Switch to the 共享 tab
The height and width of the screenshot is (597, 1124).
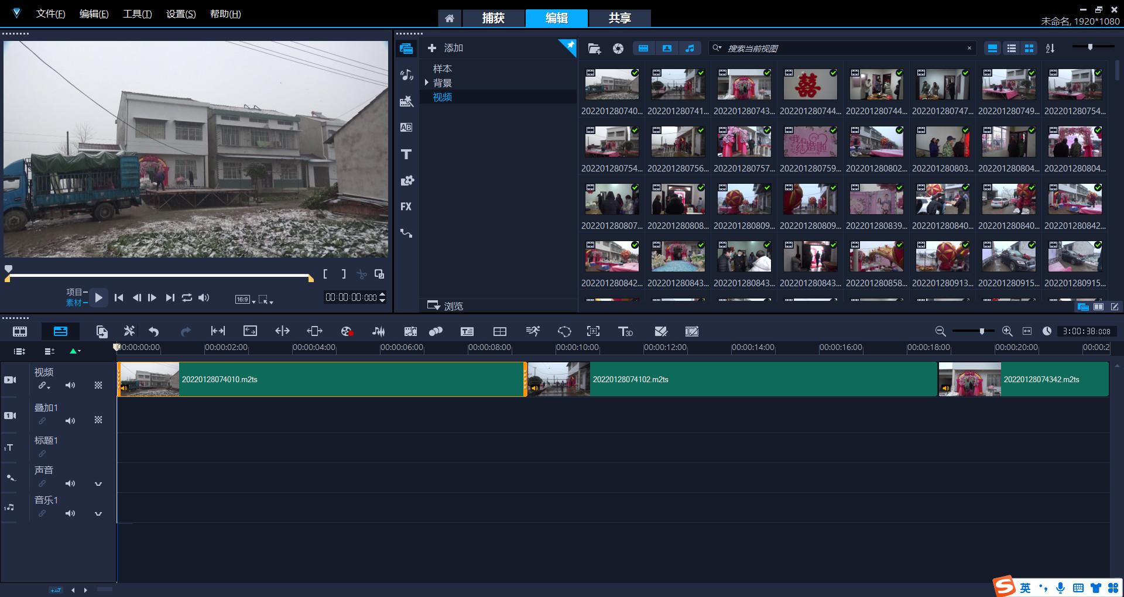point(619,18)
